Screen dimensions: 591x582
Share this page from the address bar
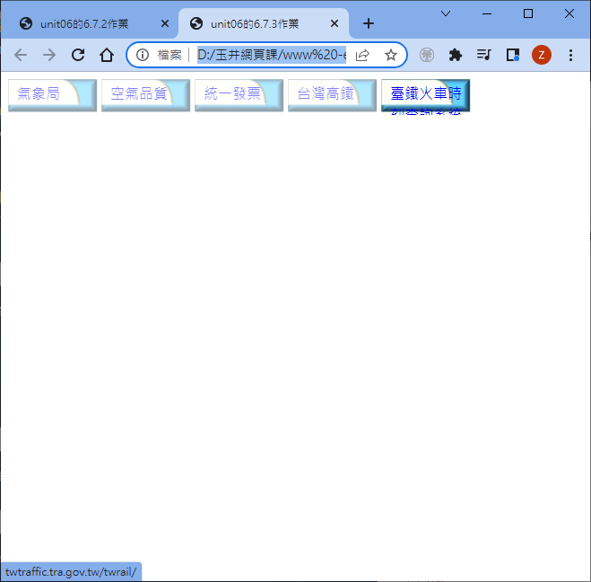pos(362,55)
